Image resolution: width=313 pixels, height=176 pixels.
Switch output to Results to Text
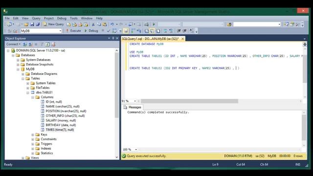(147, 31)
